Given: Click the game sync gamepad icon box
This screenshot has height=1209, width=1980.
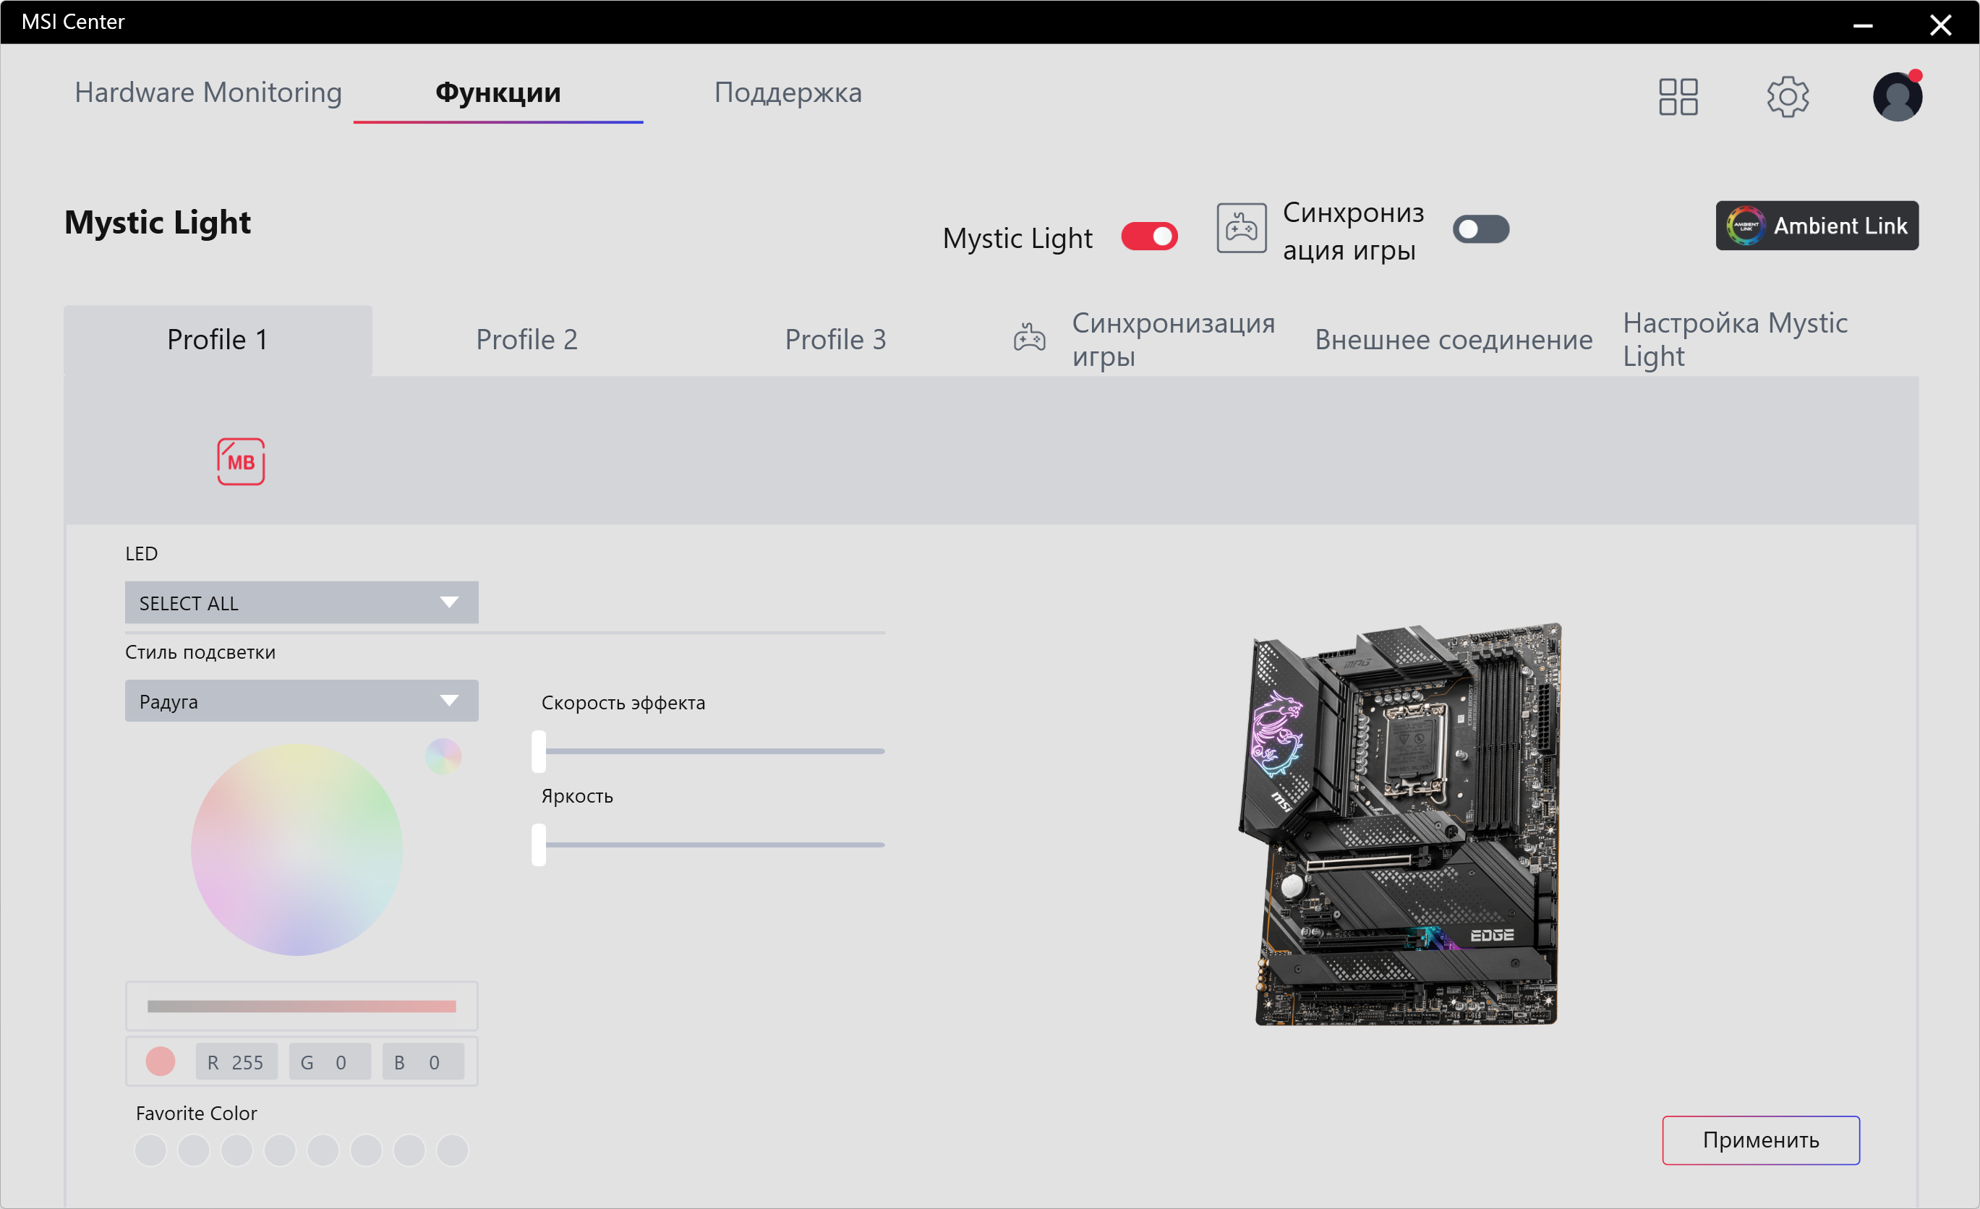Looking at the screenshot, I should click(1241, 228).
